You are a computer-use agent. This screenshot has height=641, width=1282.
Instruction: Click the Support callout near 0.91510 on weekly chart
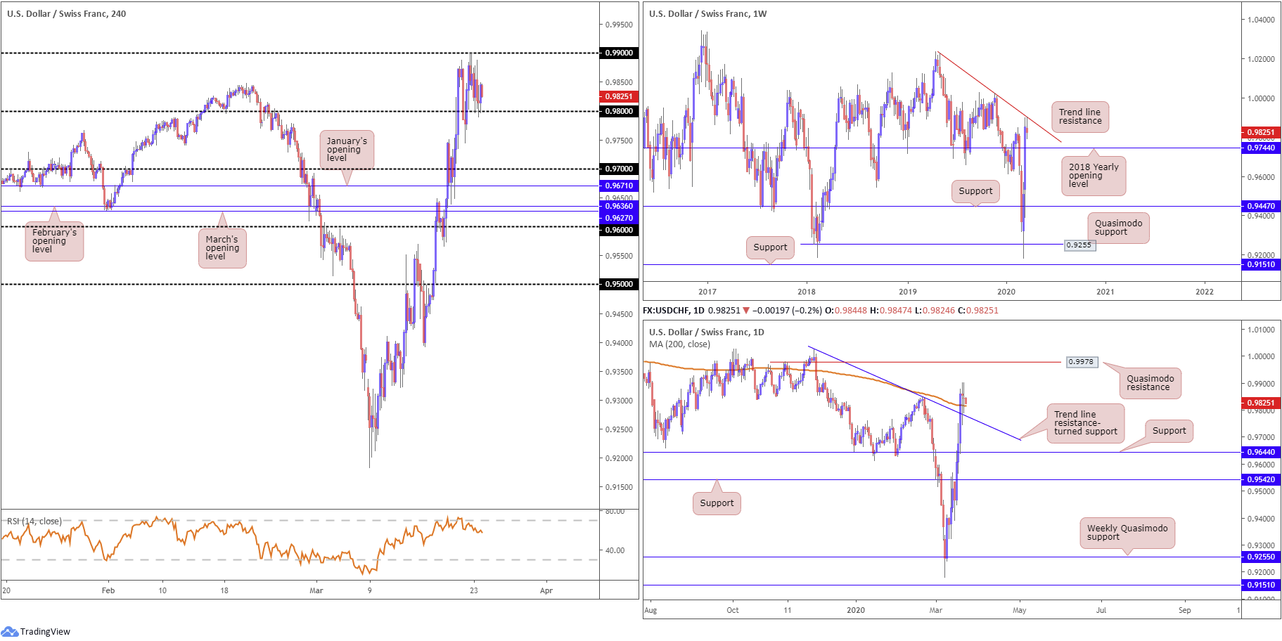[770, 247]
